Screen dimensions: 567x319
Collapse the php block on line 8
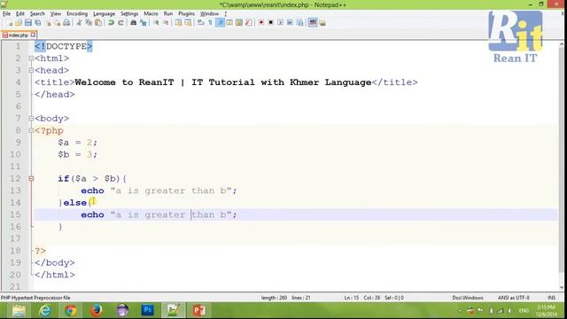[x=31, y=130]
